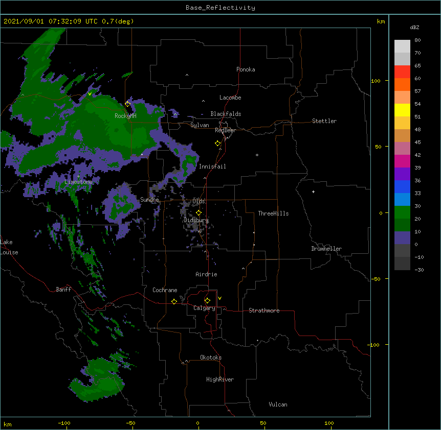The height and width of the screenshot is (430, 441).
Task: Click the km unit label at top right
Action: 381,21
